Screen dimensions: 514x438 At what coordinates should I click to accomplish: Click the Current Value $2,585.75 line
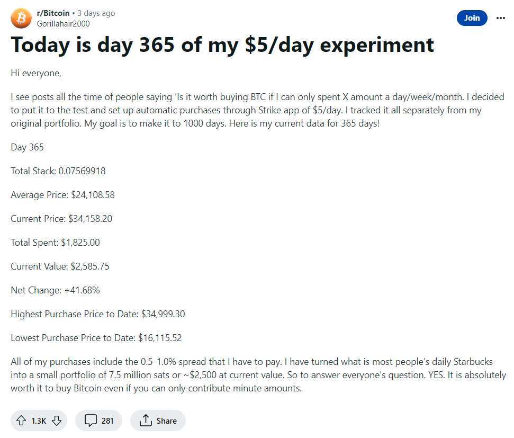pos(60,266)
